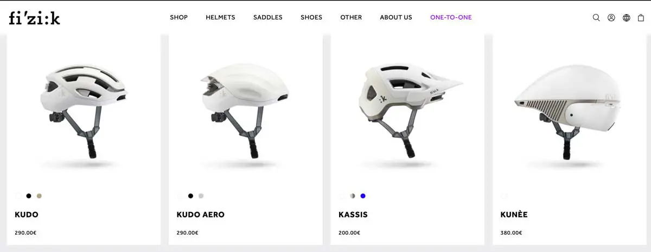Go home via the fi'zi:k logo
This screenshot has width=651, height=252.
click(x=34, y=17)
